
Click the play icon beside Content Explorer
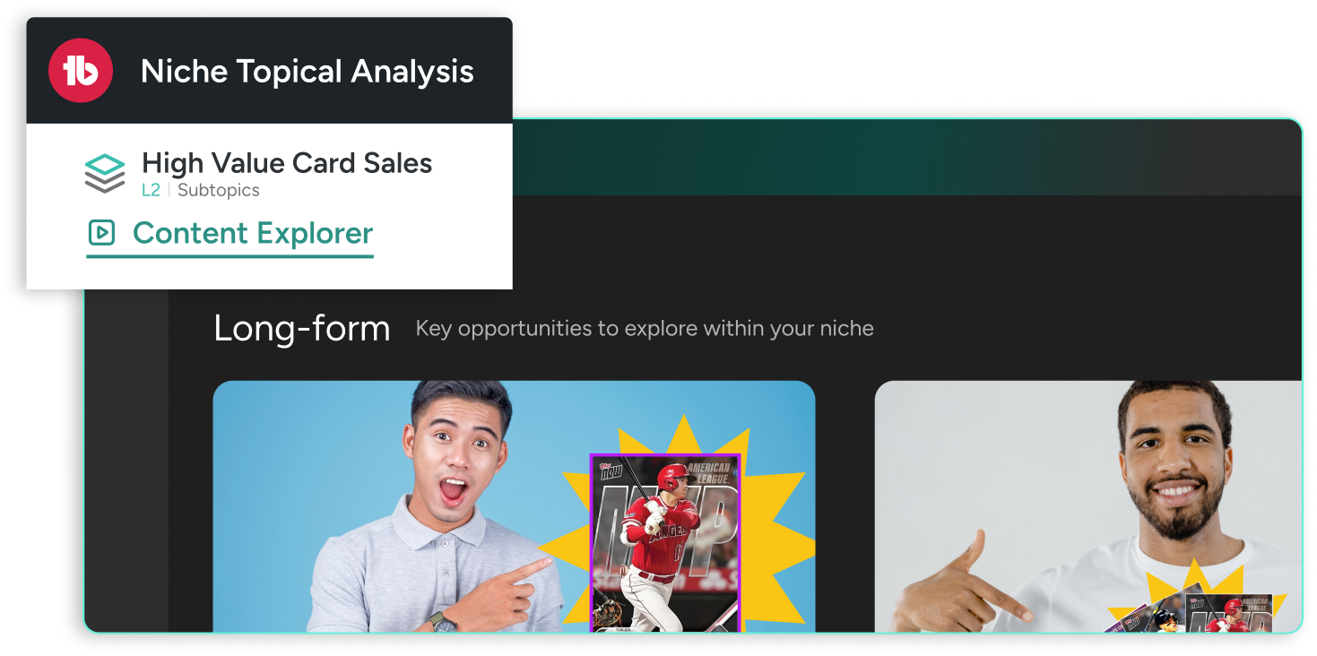pos(101,233)
